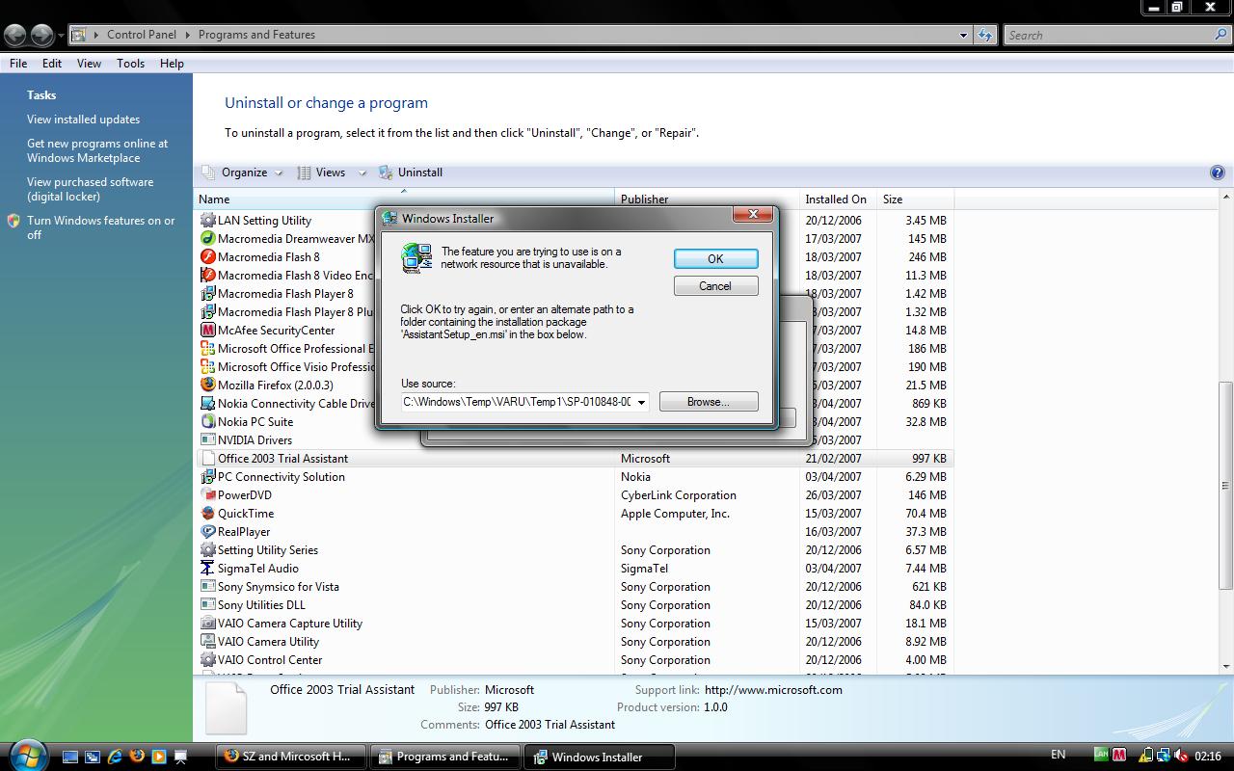The height and width of the screenshot is (771, 1234).
Task: Click the refresh button beside the address bar
Action: (984, 35)
